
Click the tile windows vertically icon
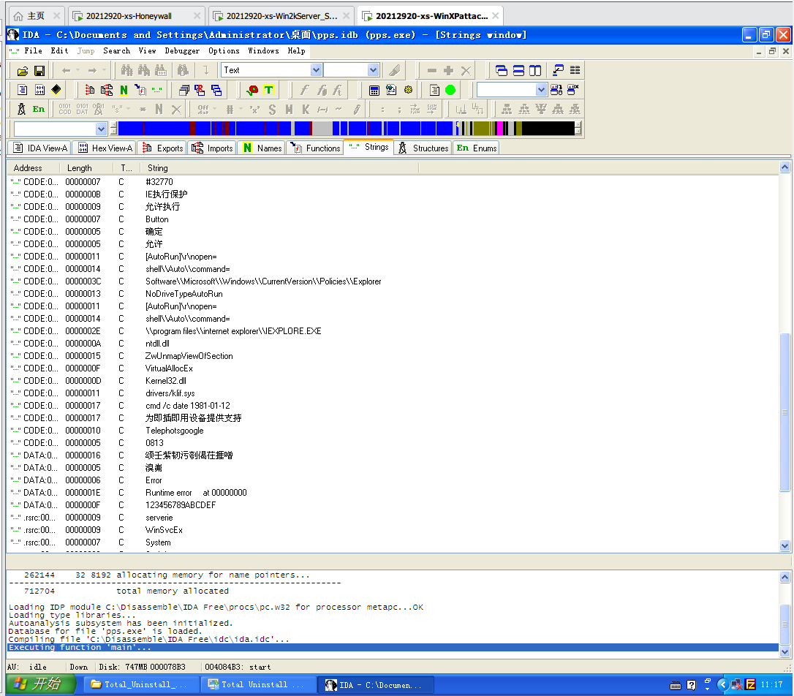[535, 70]
